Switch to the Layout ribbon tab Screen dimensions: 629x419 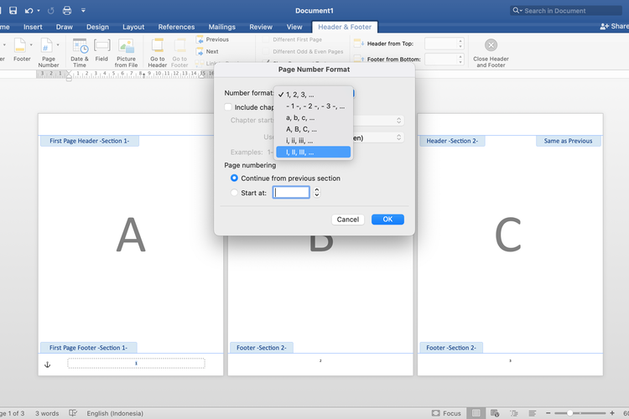(x=133, y=27)
